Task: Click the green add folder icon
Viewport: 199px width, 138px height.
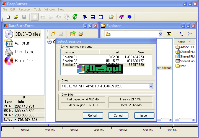Action: (x=73, y=34)
